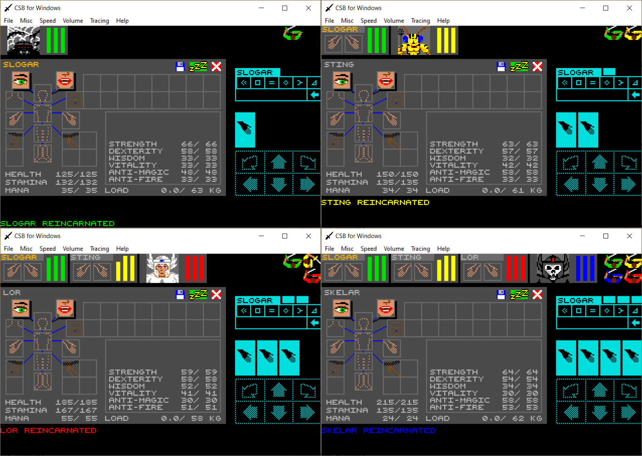Click the white-haired portrait in the LOR sheet window
642x456 pixels.
click(x=162, y=268)
